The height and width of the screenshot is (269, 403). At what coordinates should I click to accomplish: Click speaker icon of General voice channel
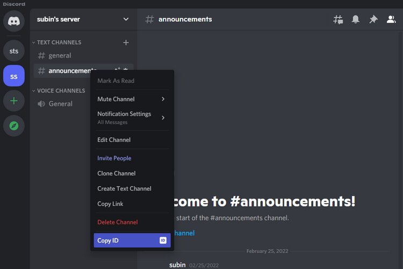pos(41,104)
